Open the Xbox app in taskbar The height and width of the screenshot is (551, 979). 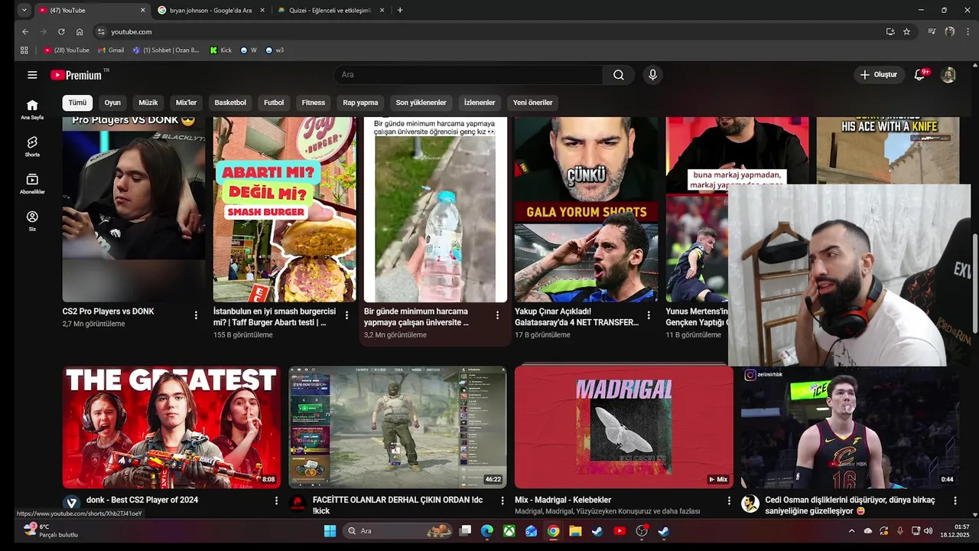[x=509, y=531]
